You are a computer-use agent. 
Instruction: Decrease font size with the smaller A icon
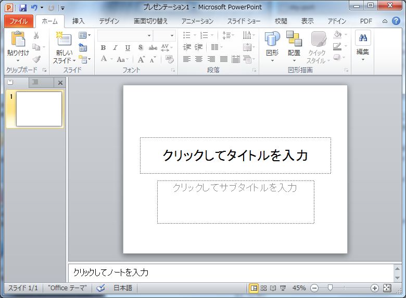tap(153, 59)
